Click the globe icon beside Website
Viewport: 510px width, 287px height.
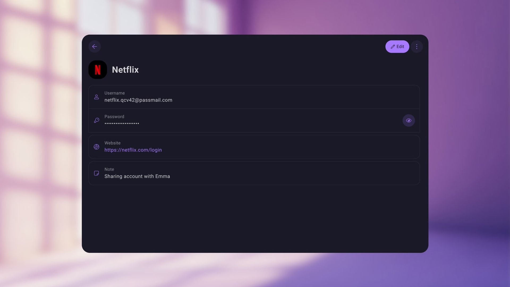point(96,147)
